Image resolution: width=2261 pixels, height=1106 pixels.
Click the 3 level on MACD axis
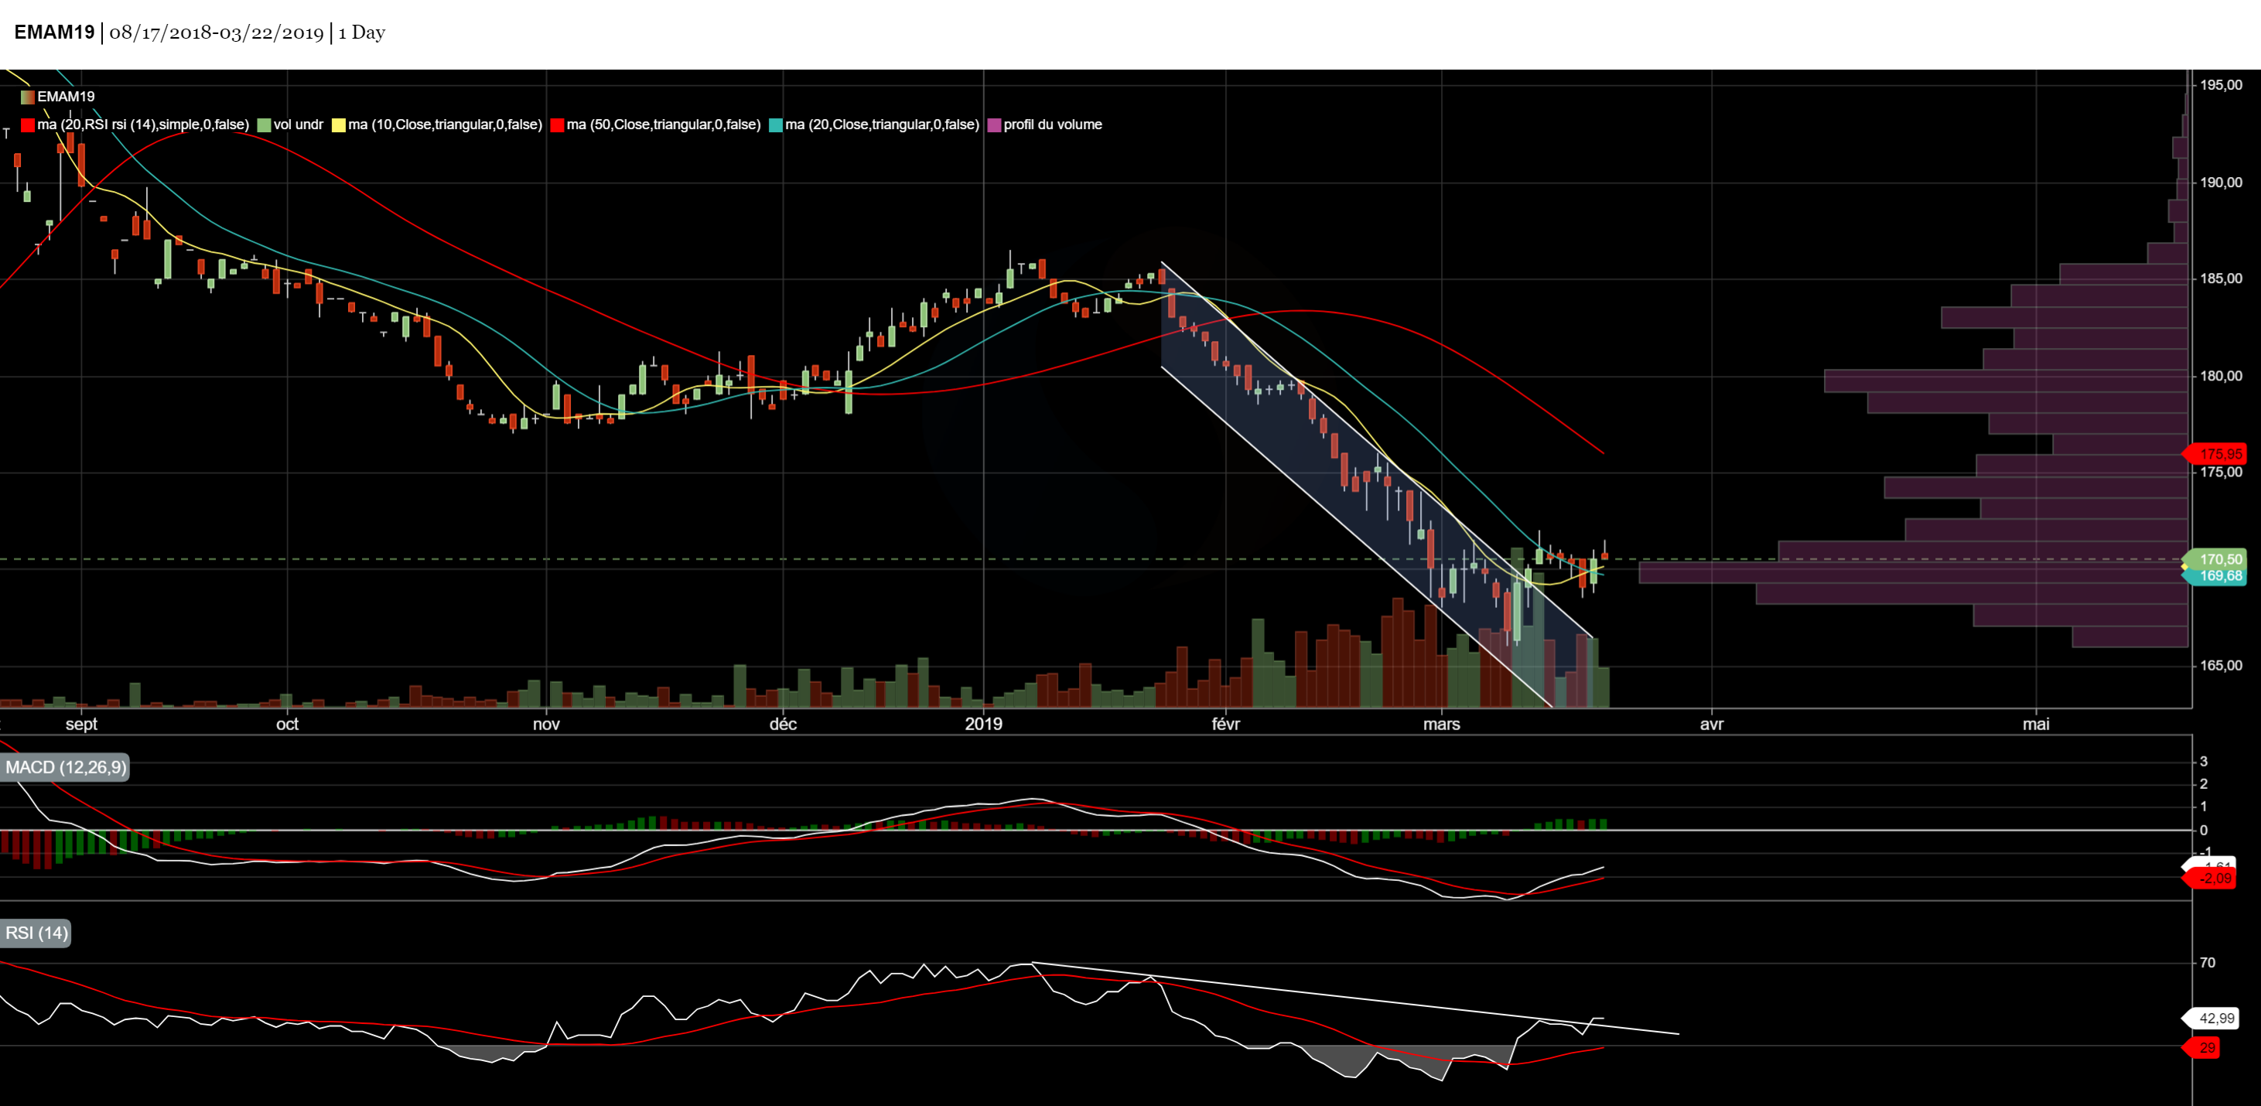2203,762
